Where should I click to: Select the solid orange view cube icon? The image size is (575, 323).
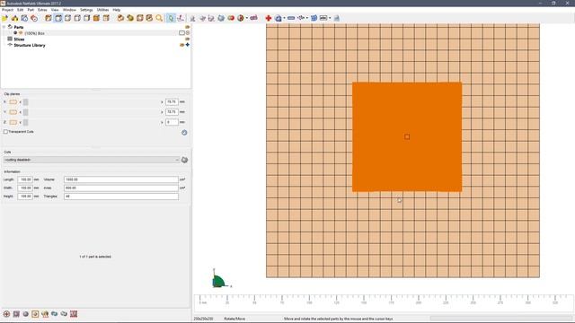[96, 18]
